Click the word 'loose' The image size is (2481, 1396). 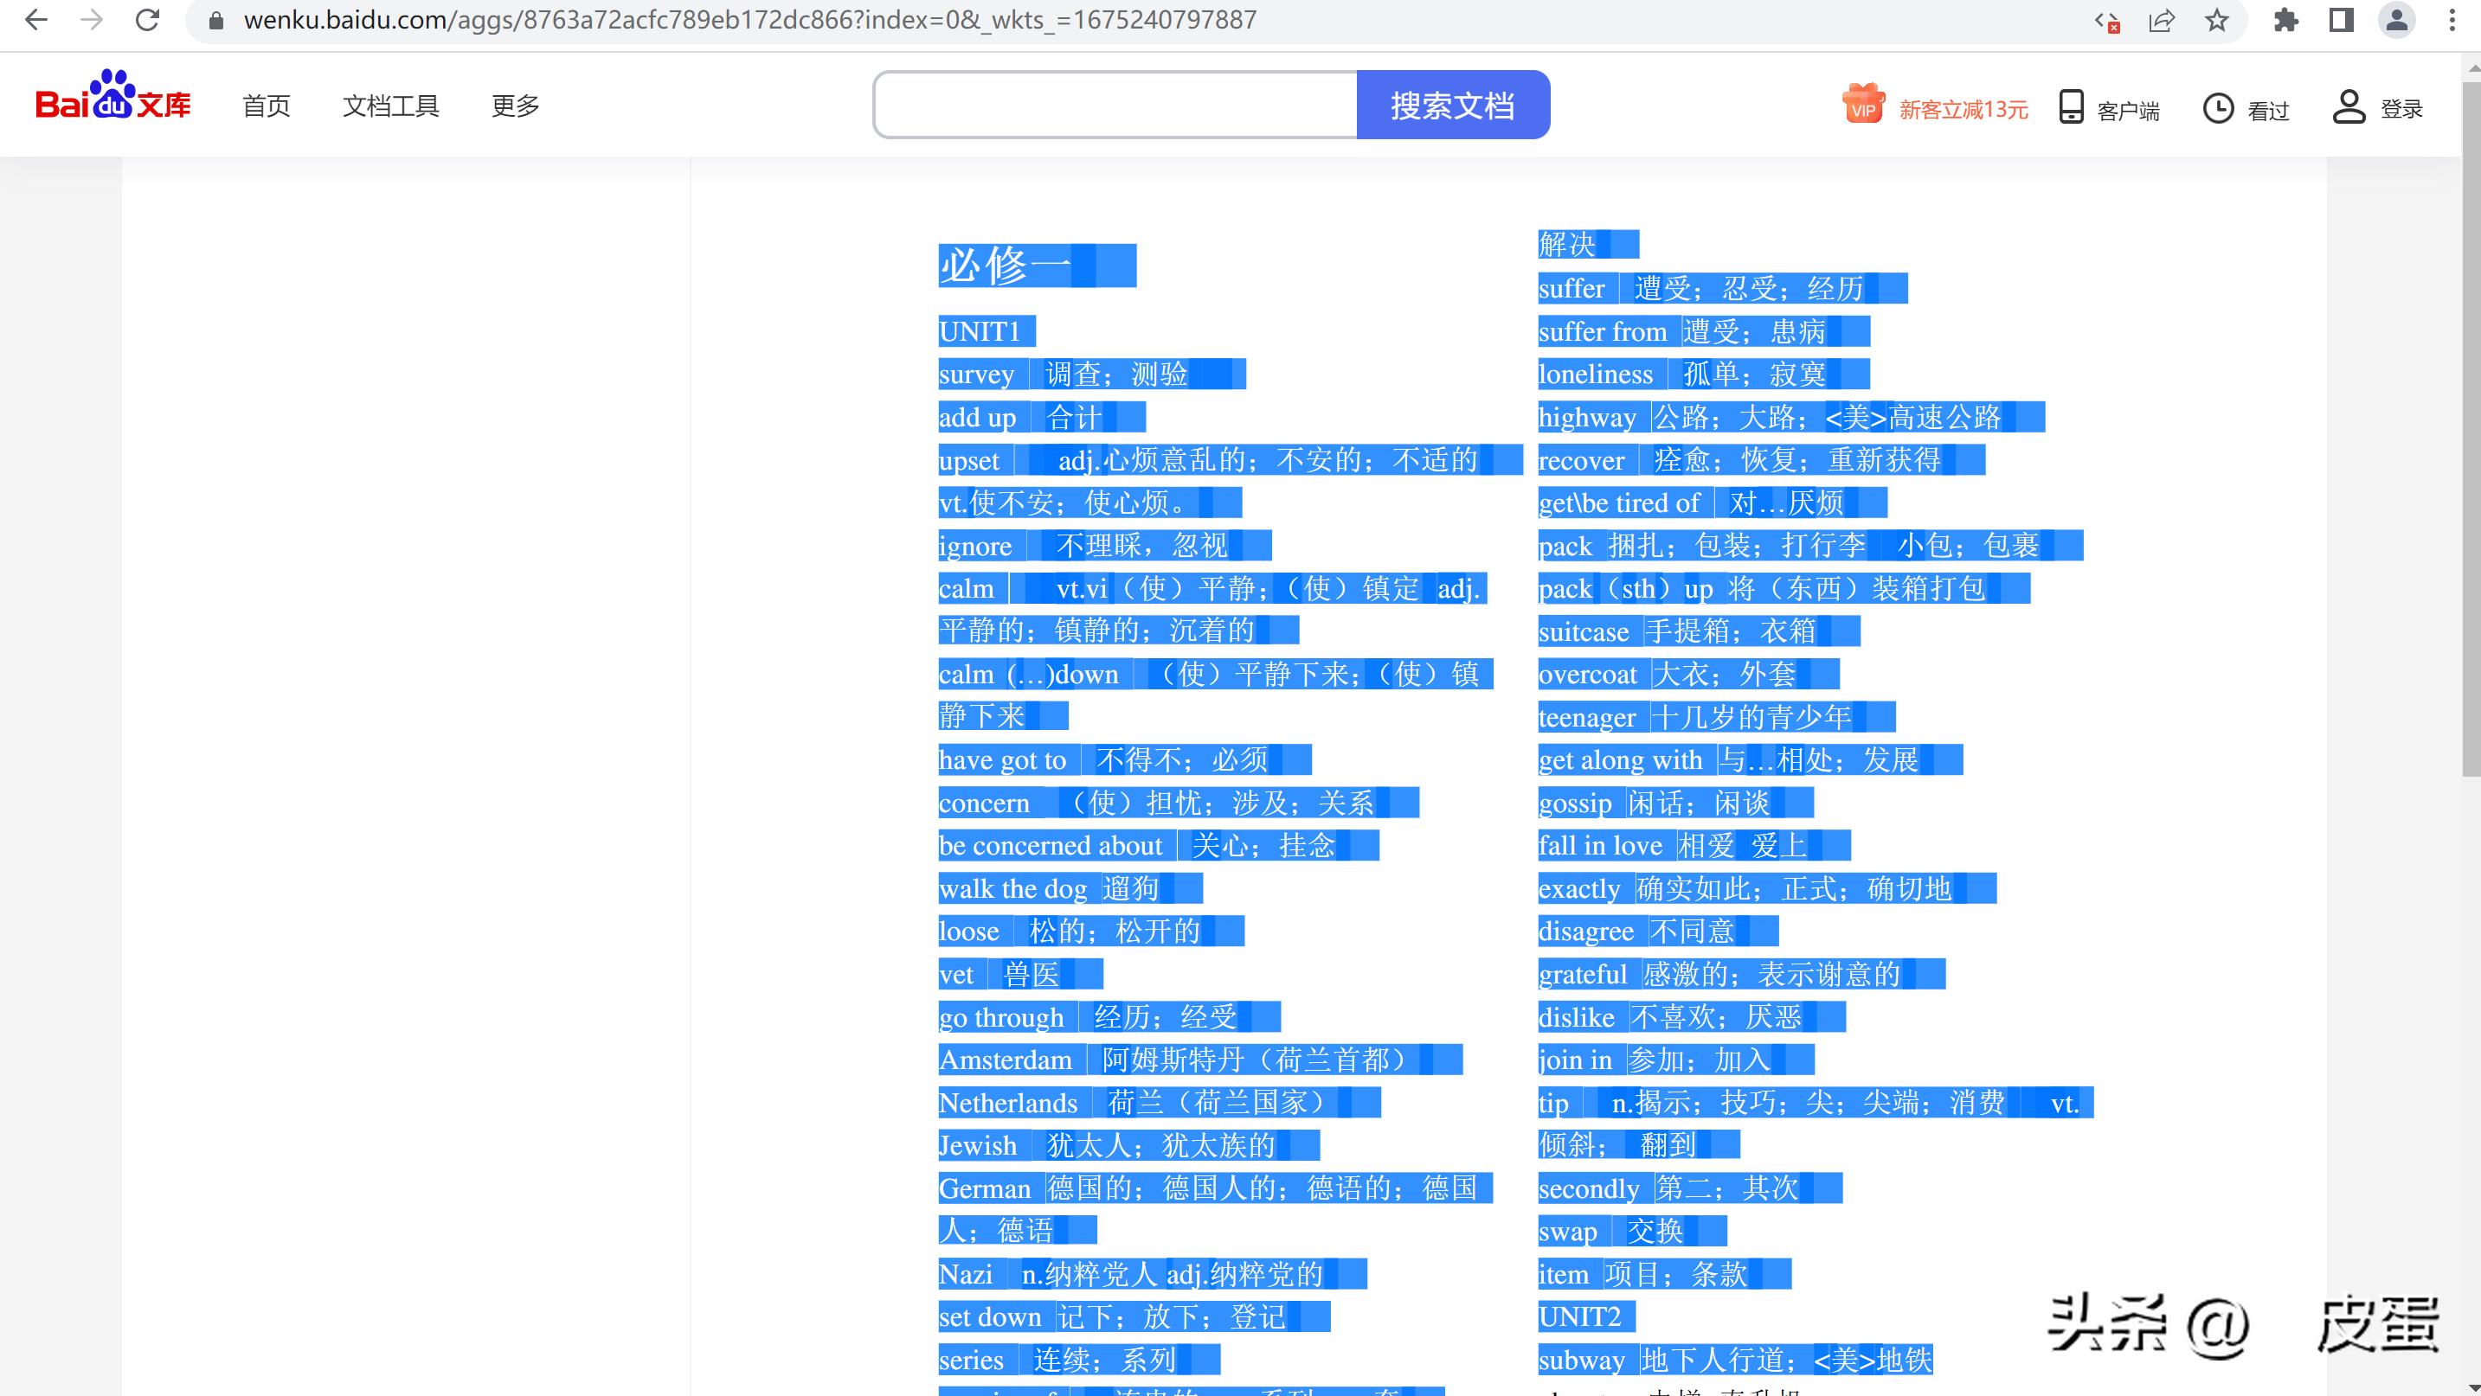coord(969,931)
